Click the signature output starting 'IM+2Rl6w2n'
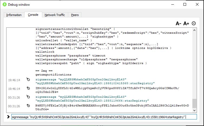 click(x=107, y=90)
